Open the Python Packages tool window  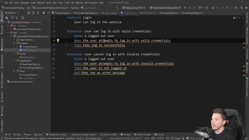point(142,135)
